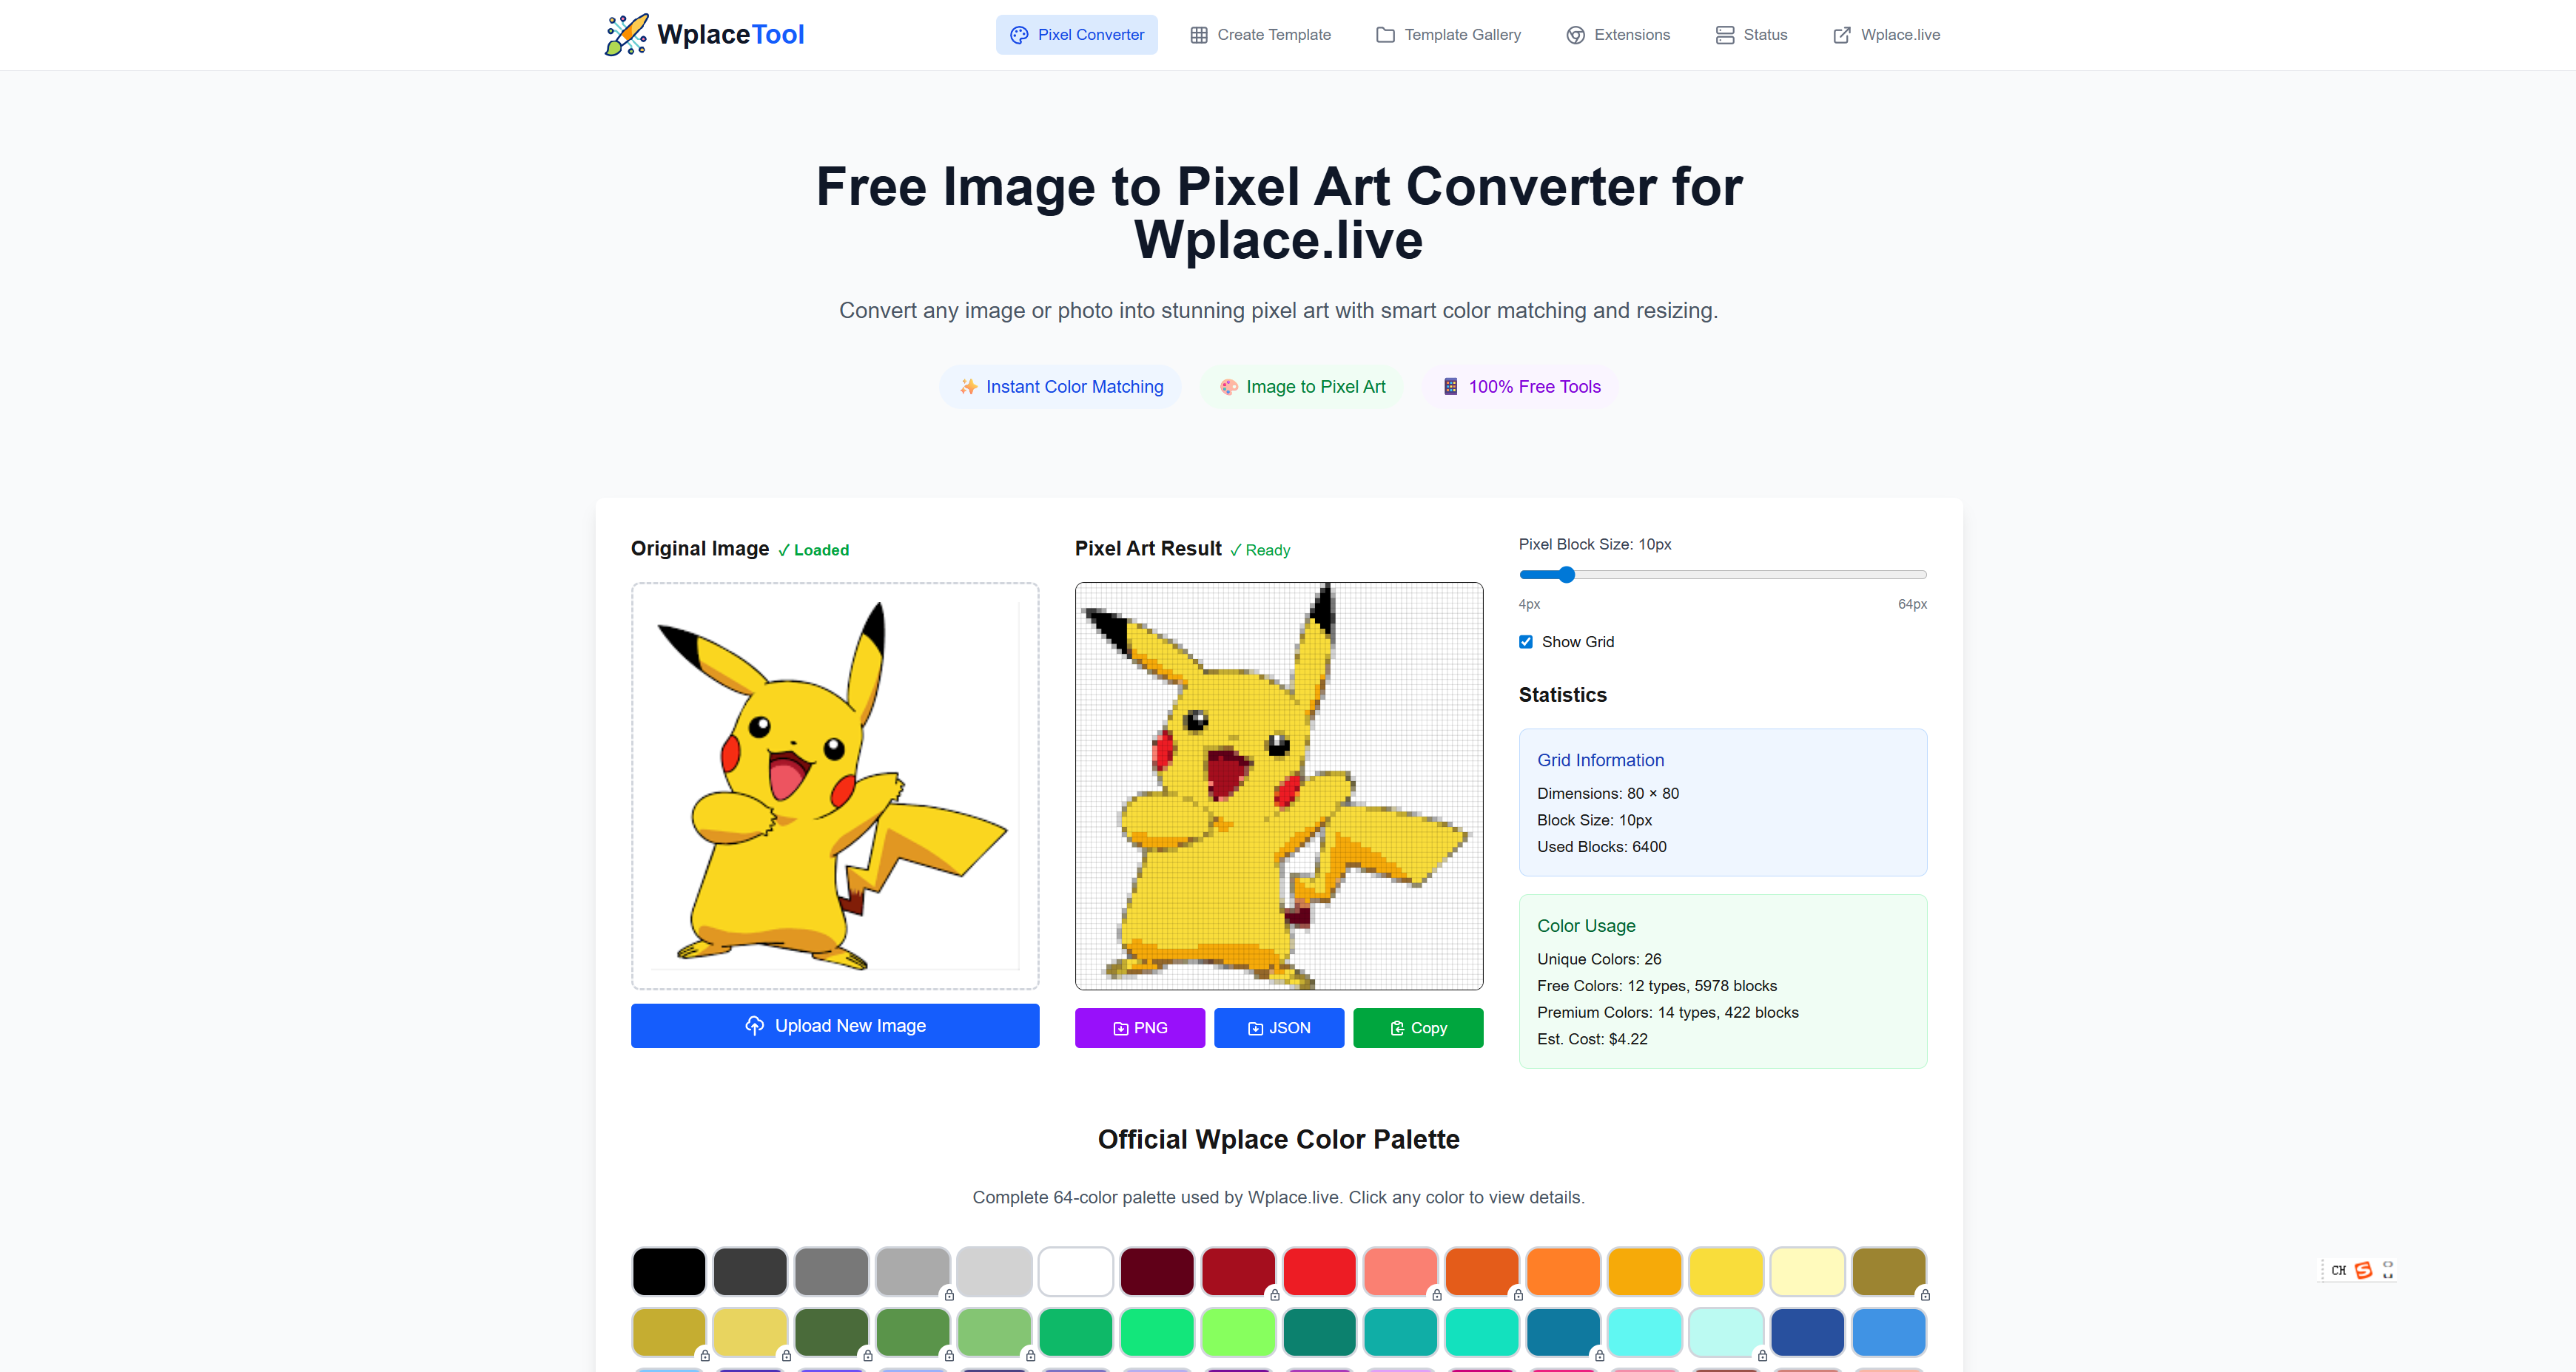Click the Sogou input method tray icon
The width and height of the screenshot is (2576, 1372).
coord(2363,1270)
